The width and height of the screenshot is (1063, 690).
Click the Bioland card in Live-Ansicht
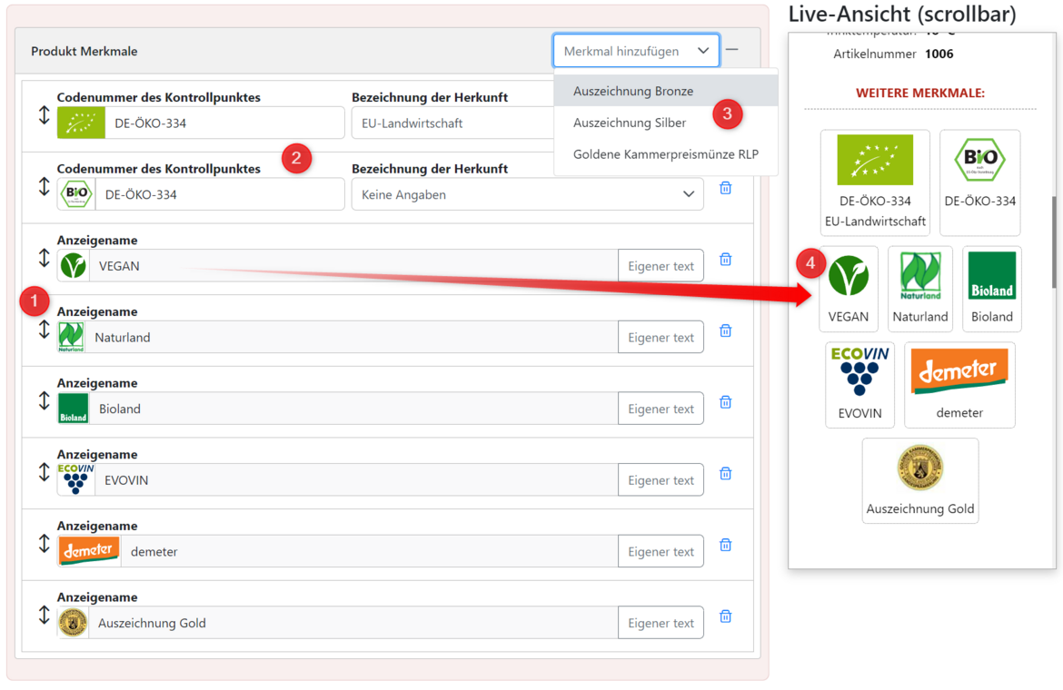[x=992, y=289]
